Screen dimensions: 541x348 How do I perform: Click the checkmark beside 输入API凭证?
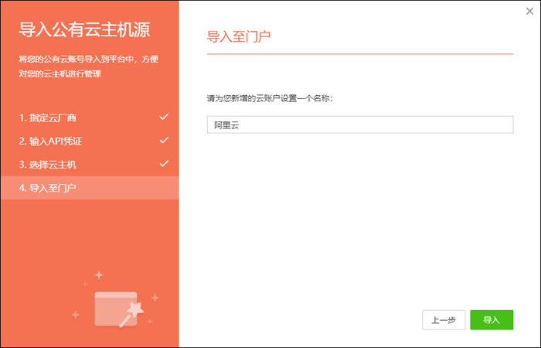pyautogui.click(x=163, y=141)
